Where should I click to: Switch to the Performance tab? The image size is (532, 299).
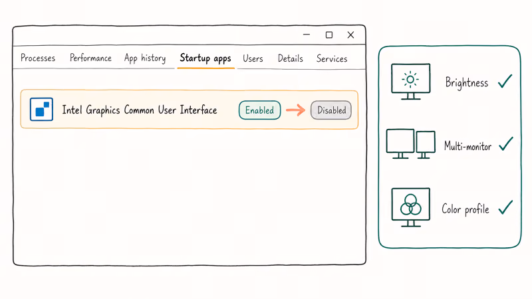(x=90, y=58)
